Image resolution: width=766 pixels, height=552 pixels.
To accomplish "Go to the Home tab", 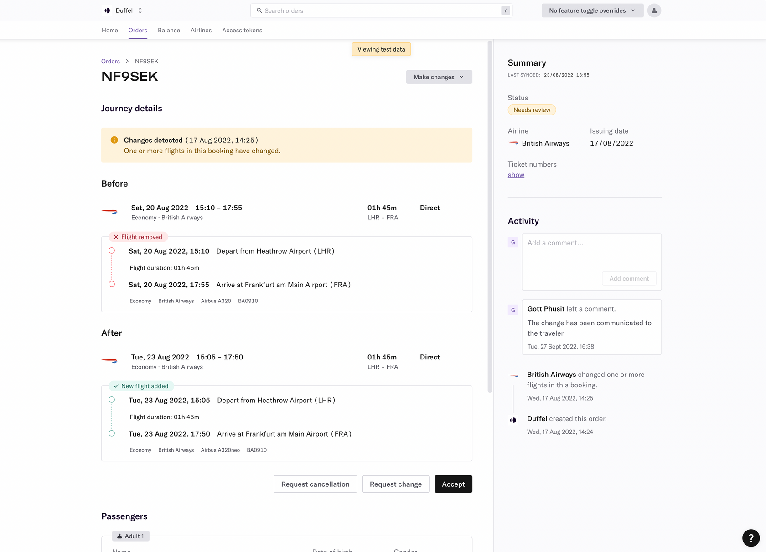I will (110, 30).
